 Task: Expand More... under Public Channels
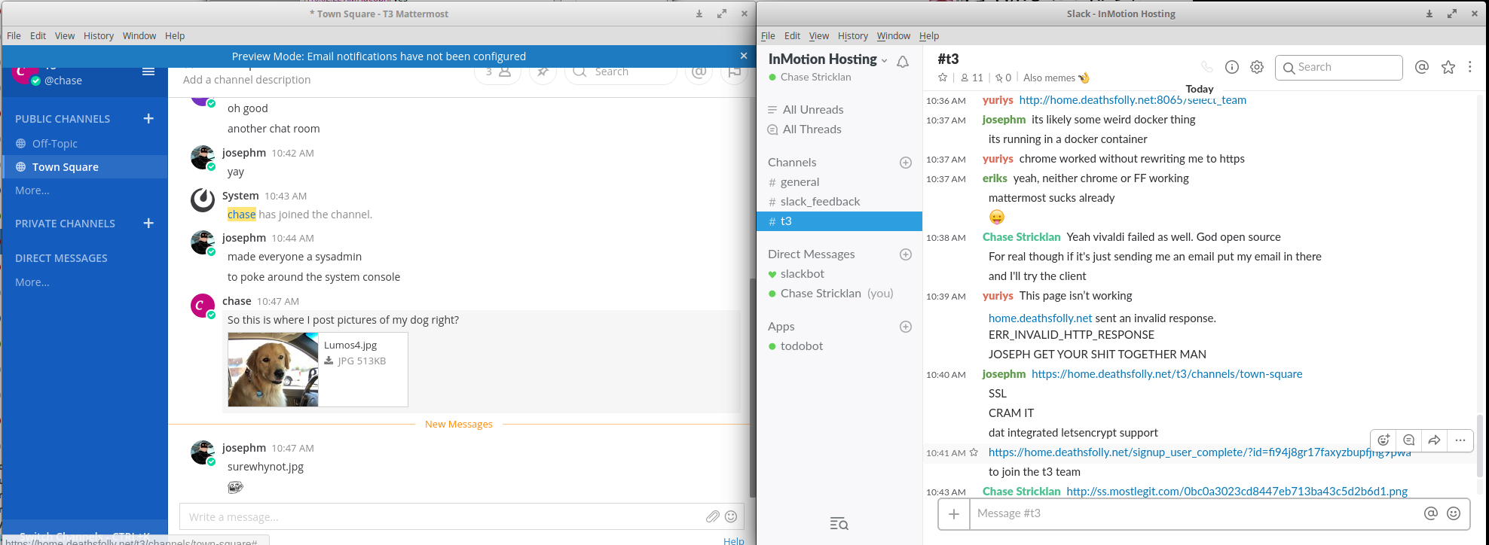click(32, 190)
